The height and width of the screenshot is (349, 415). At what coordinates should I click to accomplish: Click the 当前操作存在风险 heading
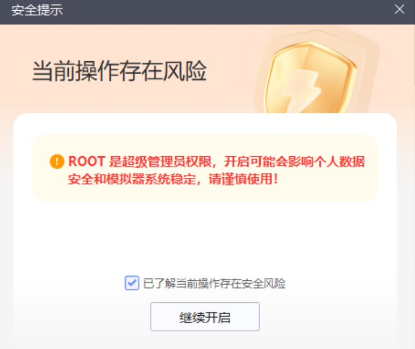(x=119, y=71)
